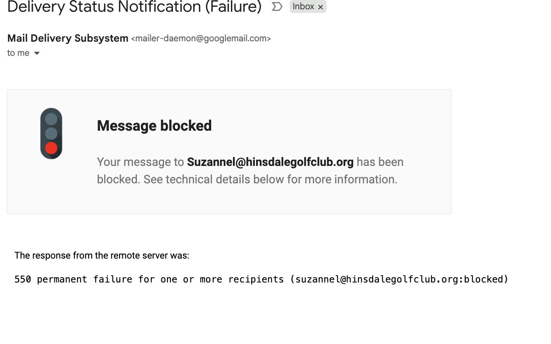
Task: Click the Inbox label chip text
Action: (303, 6)
